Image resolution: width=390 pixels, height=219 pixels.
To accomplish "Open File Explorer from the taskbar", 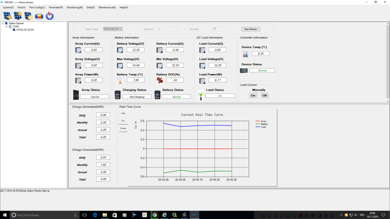I will click(x=105, y=215).
